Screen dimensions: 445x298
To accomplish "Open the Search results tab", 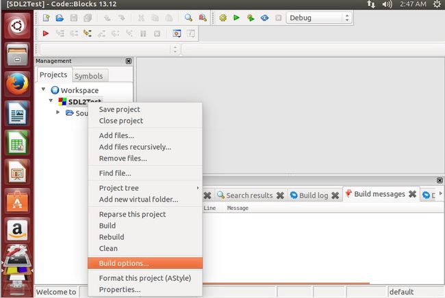I will [x=249, y=195].
